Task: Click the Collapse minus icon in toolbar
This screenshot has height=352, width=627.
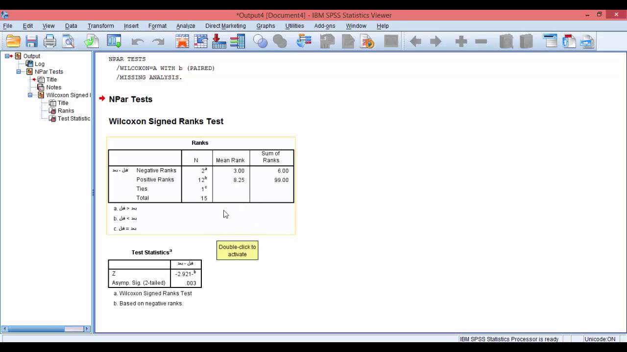Action: click(x=481, y=42)
